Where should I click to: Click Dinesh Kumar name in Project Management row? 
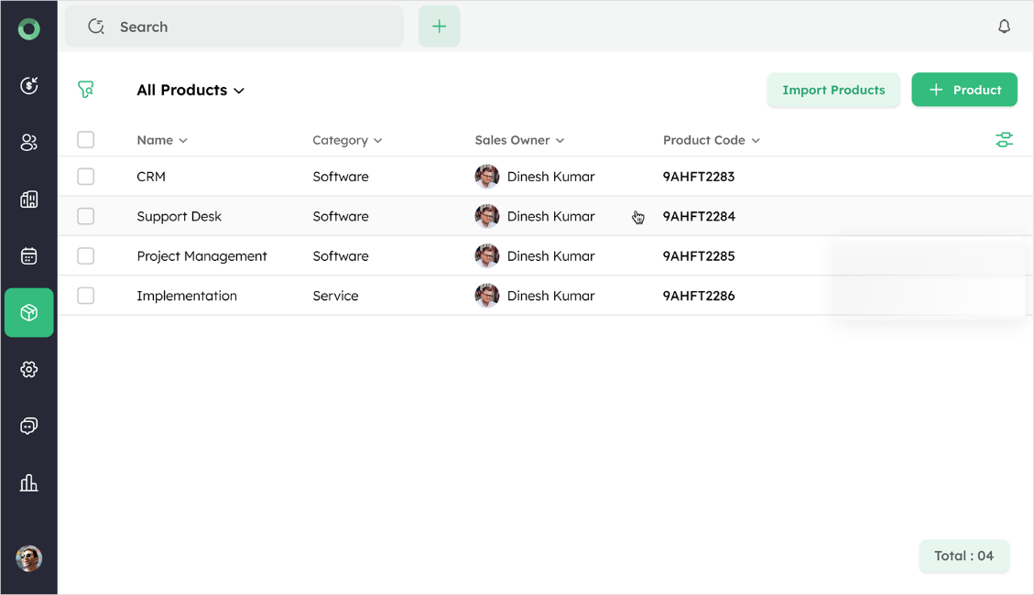(550, 255)
